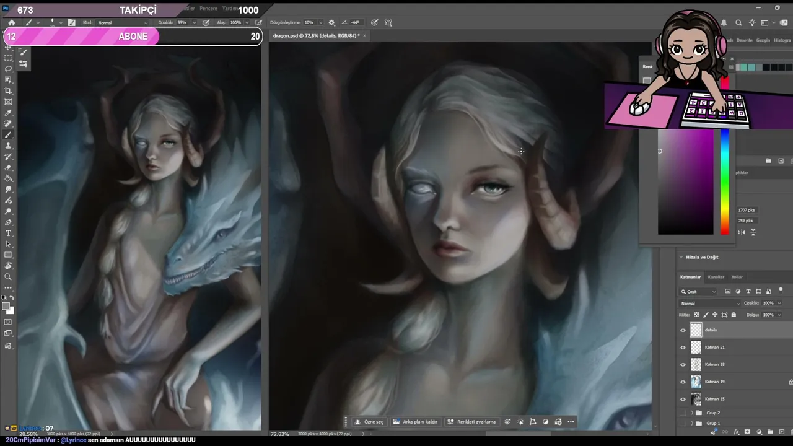Toggle layer filter on/off switch
The height and width of the screenshot is (446, 793).
tap(781, 290)
